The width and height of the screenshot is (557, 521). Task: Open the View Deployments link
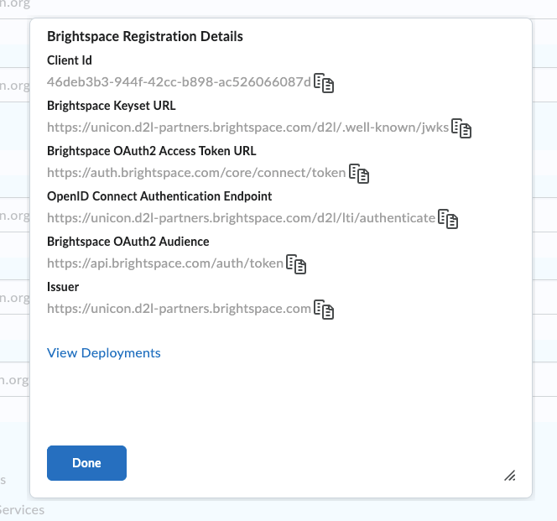[x=104, y=353]
